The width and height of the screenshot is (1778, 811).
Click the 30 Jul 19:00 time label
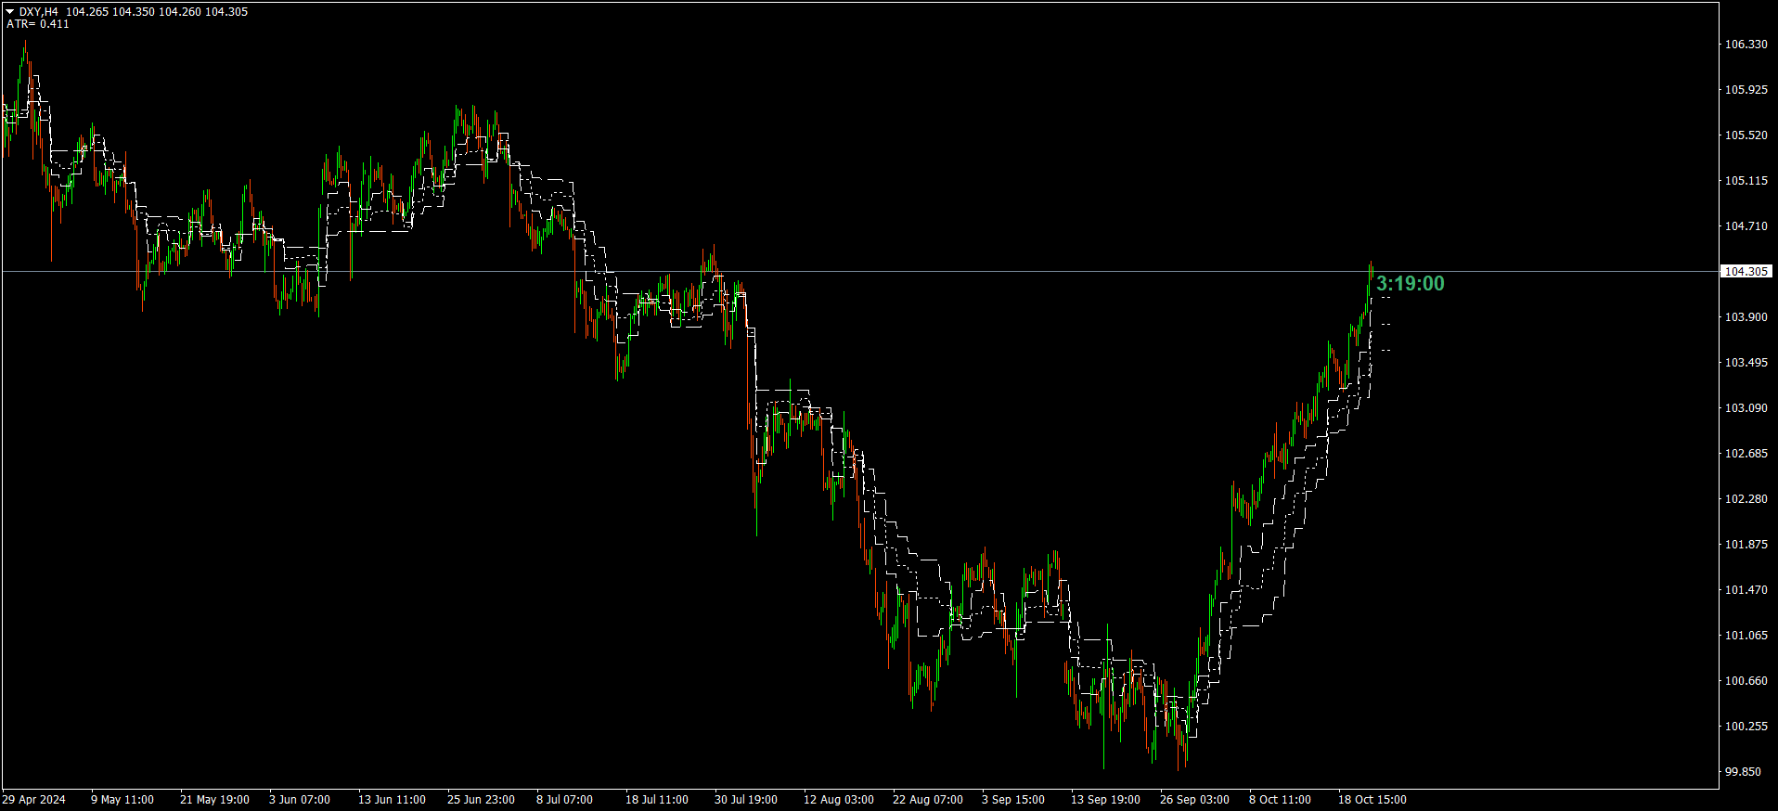(x=746, y=800)
